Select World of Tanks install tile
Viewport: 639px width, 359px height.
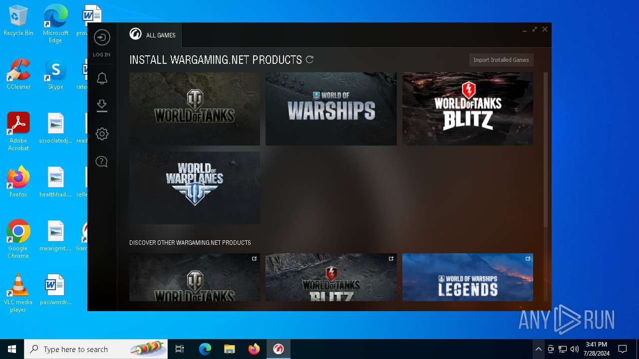[195, 109]
